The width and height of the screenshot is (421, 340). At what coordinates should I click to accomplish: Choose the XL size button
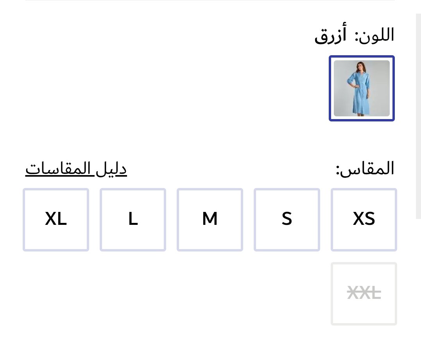56,219
